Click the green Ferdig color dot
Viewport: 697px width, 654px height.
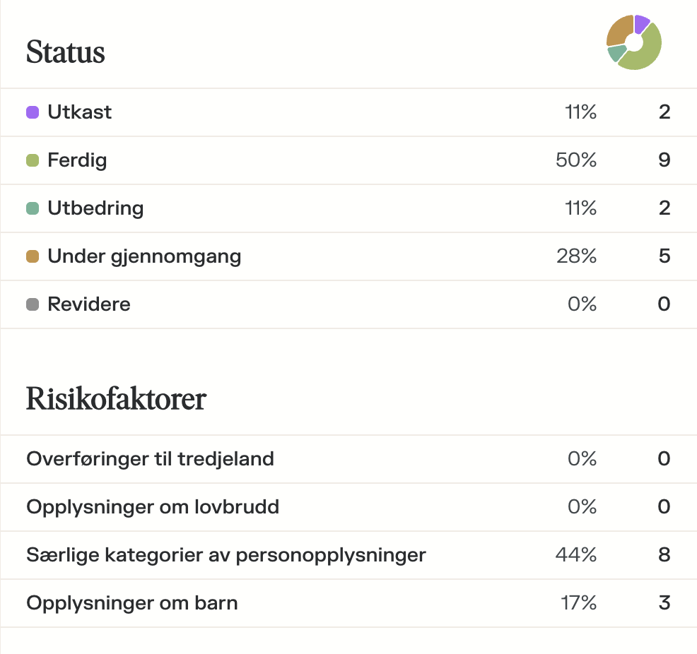click(x=32, y=160)
